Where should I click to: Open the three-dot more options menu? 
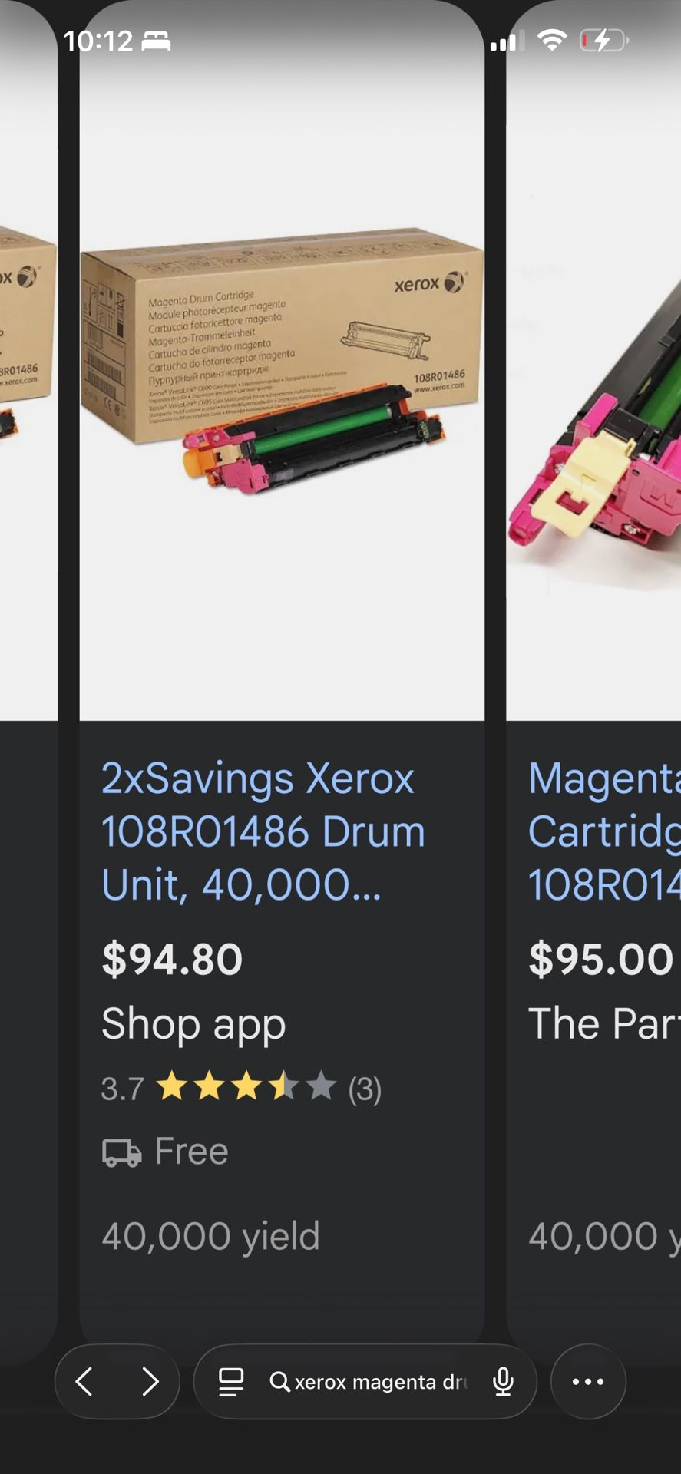(x=588, y=1381)
